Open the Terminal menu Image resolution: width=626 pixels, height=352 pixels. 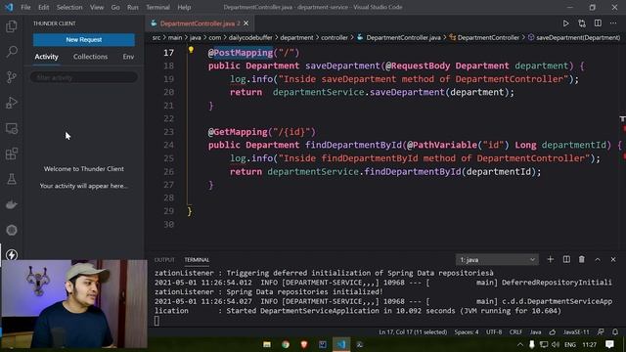(157, 7)
